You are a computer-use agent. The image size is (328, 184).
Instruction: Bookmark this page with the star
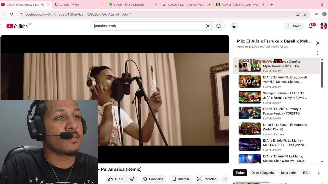click(305, 14)
